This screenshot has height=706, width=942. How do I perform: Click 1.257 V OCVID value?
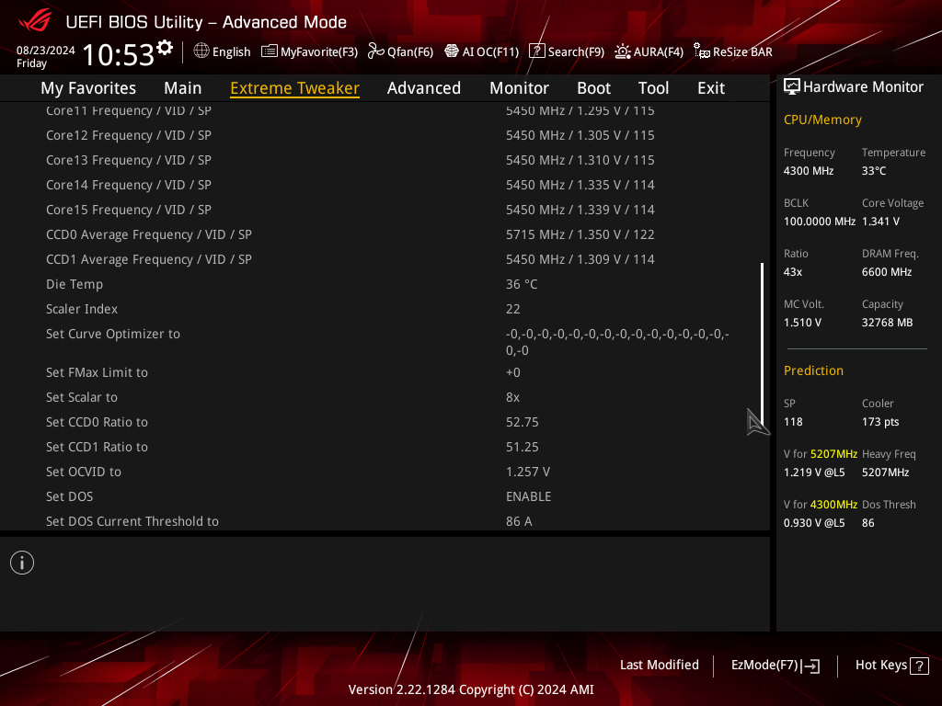(x=527, y=472)
